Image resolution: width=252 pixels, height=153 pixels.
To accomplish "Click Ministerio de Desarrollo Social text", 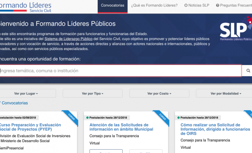I will (25, 141).
